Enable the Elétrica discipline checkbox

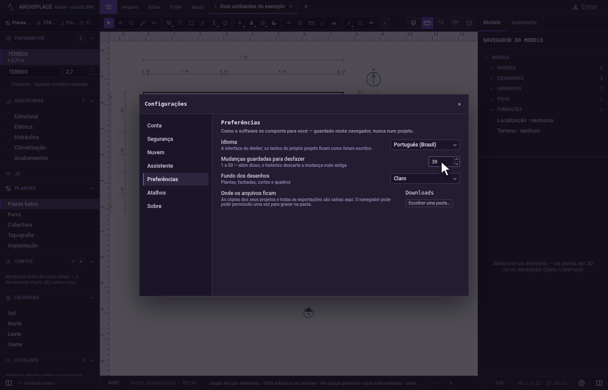click(8, 127)
